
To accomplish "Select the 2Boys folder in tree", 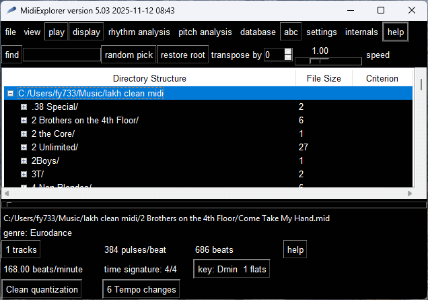I will click(x=46, y=160).
